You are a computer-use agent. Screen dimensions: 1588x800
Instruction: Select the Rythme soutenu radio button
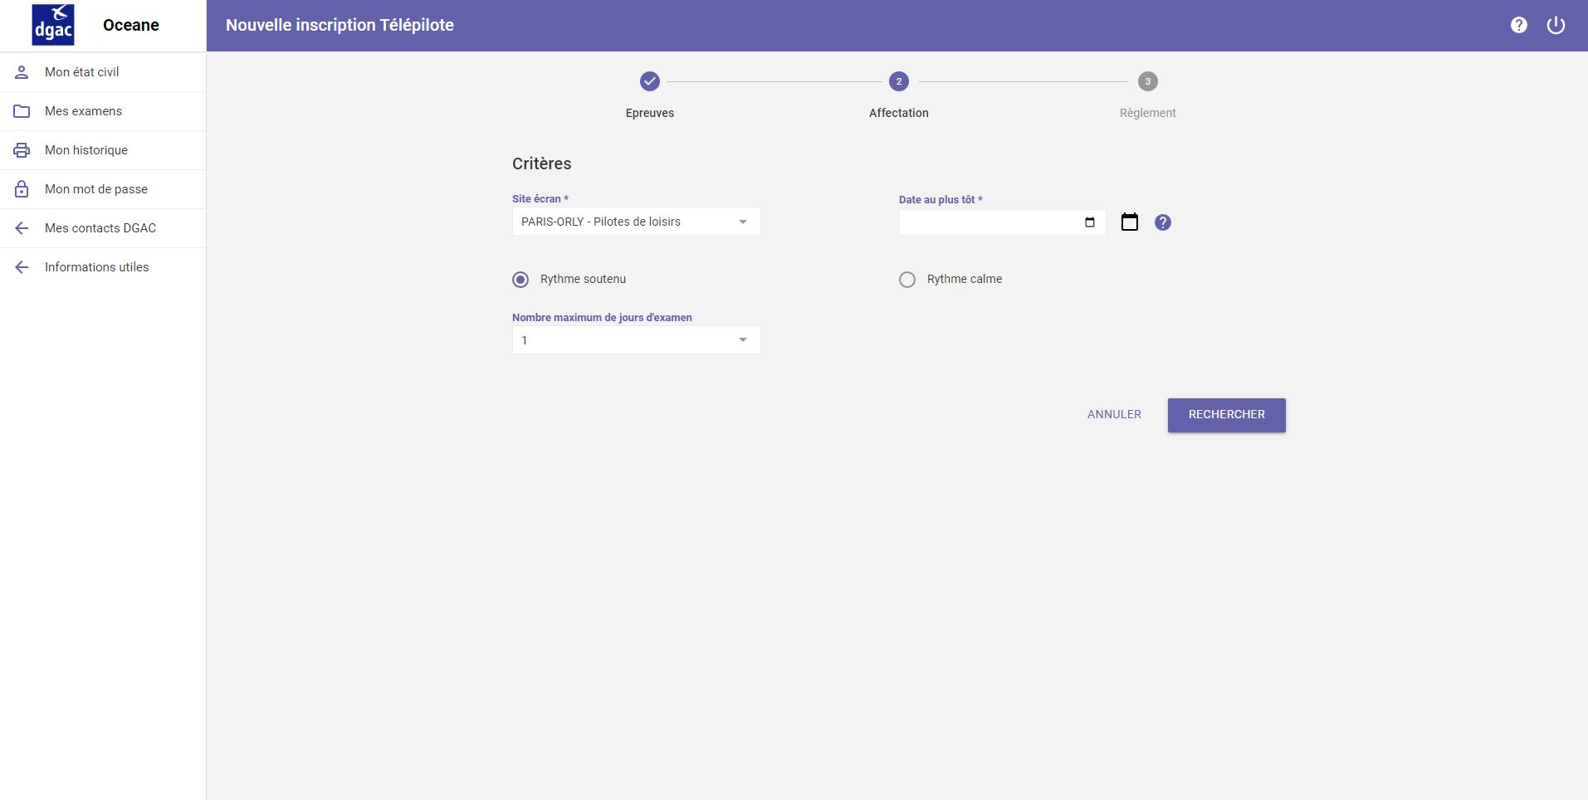pos(520,280)
